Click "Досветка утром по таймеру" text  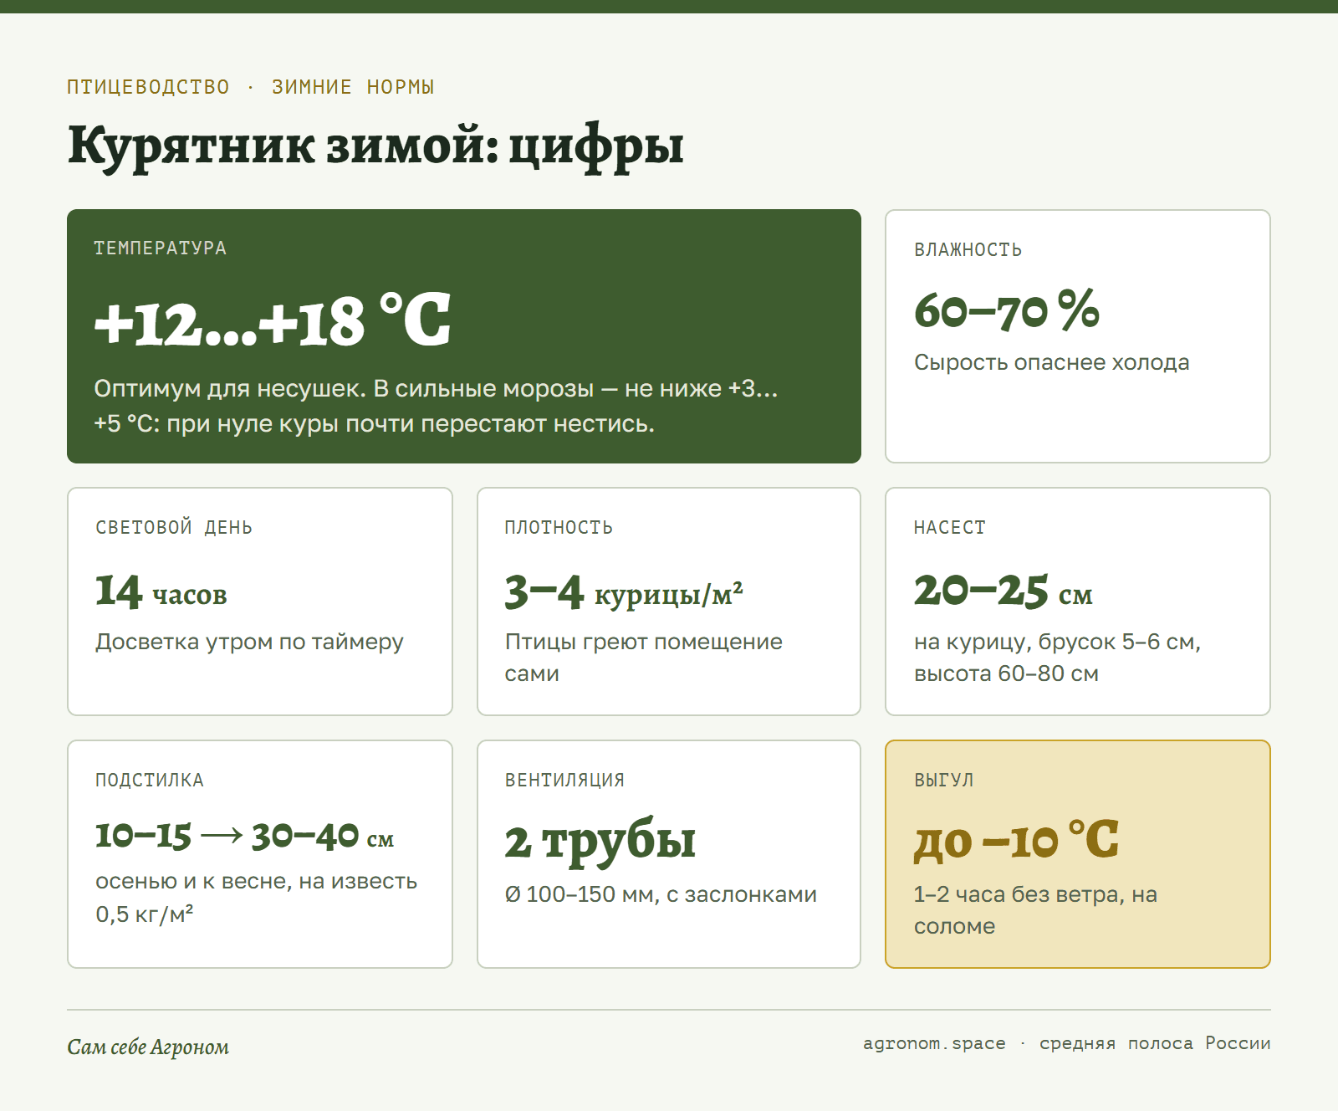click(249, 642)
